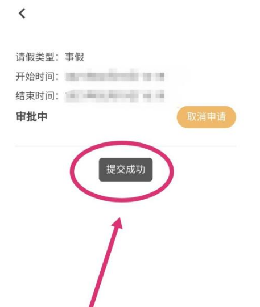
Task: Select the 事假 leave type value
Action: point(75,57)
